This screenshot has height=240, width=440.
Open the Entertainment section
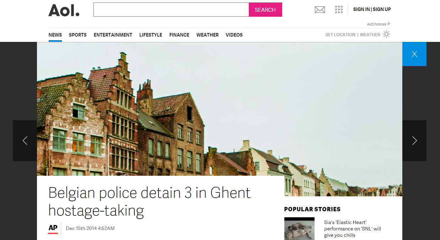coord(113,35)
